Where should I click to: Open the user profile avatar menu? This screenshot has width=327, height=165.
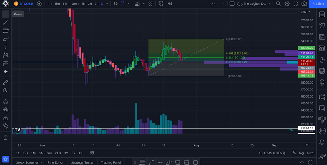pyautogui.click(x=6, y=3)
